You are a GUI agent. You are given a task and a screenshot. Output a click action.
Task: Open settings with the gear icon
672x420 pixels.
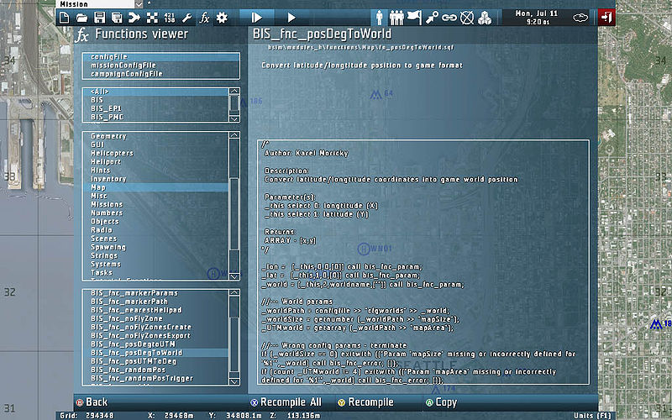coord(222,18)
